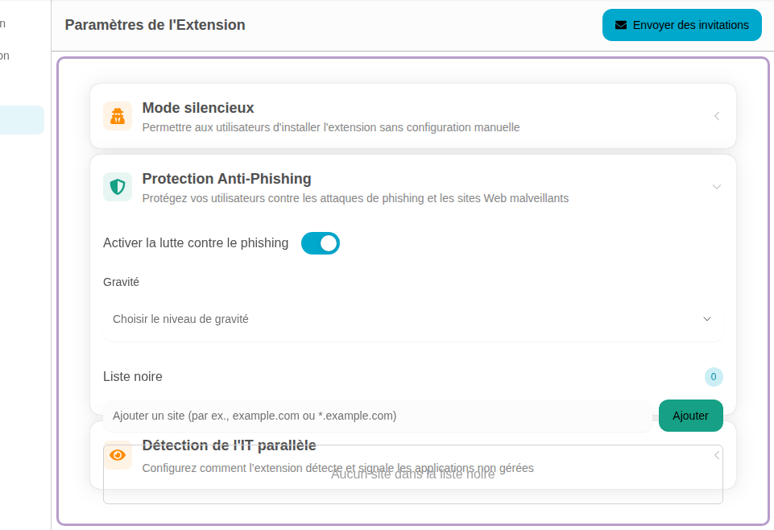Disable the anti-phishing toggle switch
774x530 pixels.
click(321, 243)
